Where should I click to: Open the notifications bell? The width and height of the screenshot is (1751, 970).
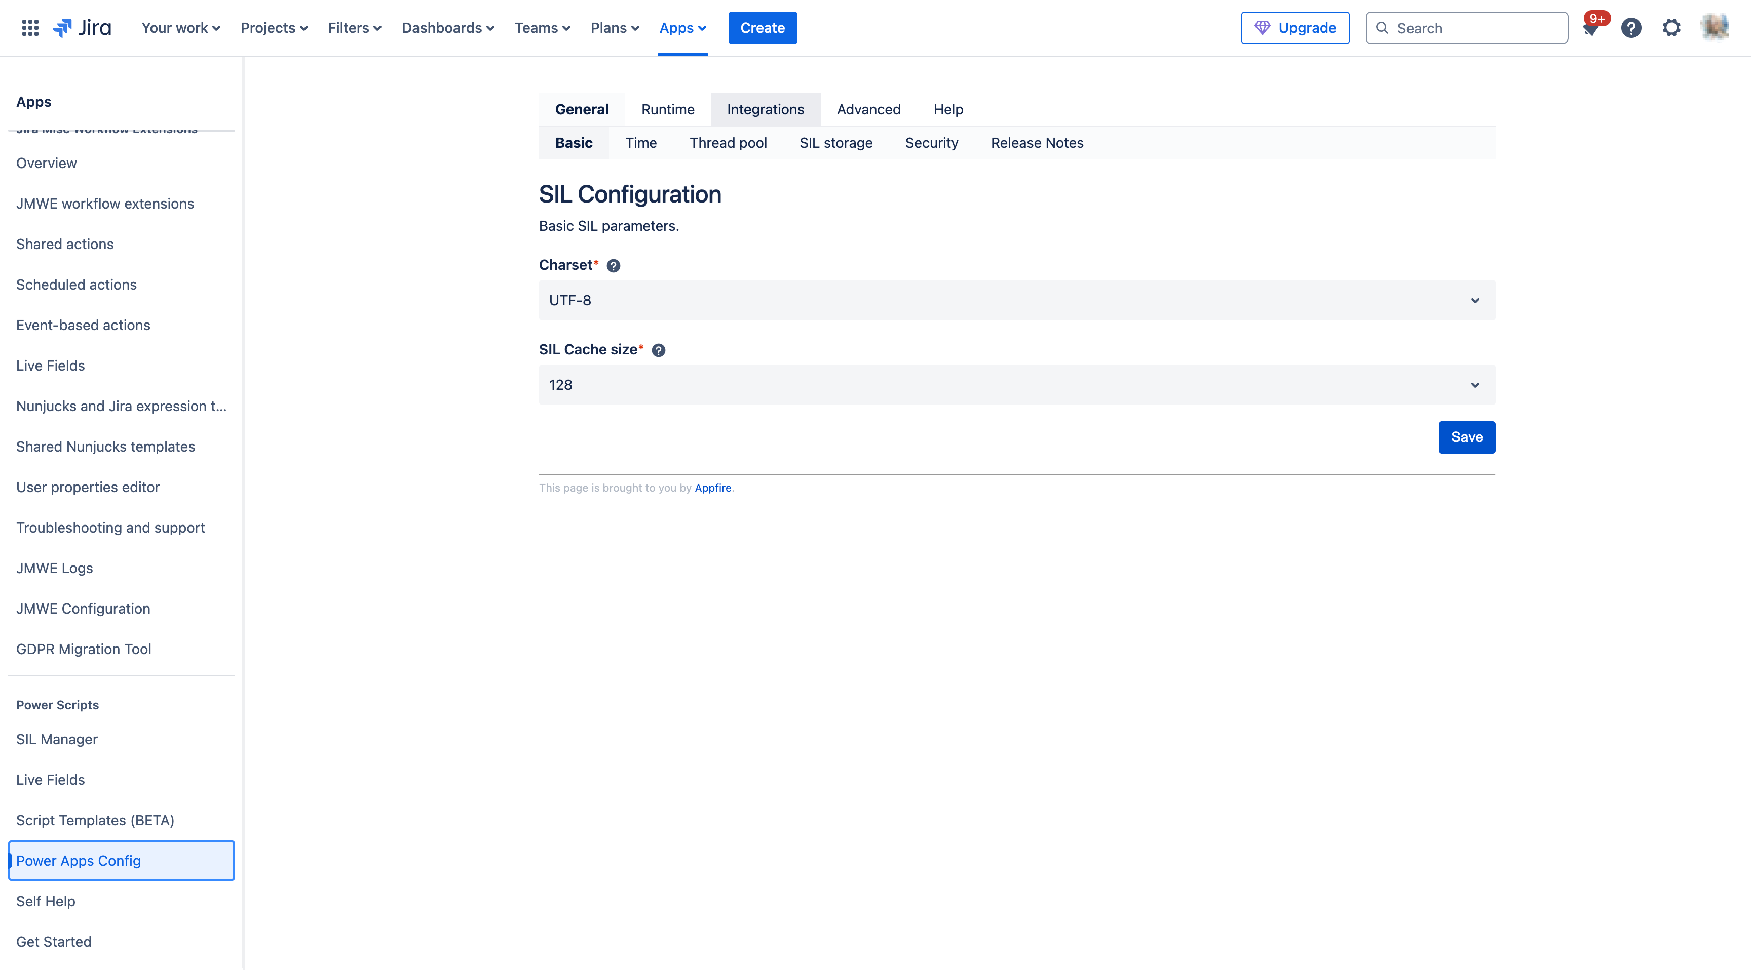point(1591,30)
